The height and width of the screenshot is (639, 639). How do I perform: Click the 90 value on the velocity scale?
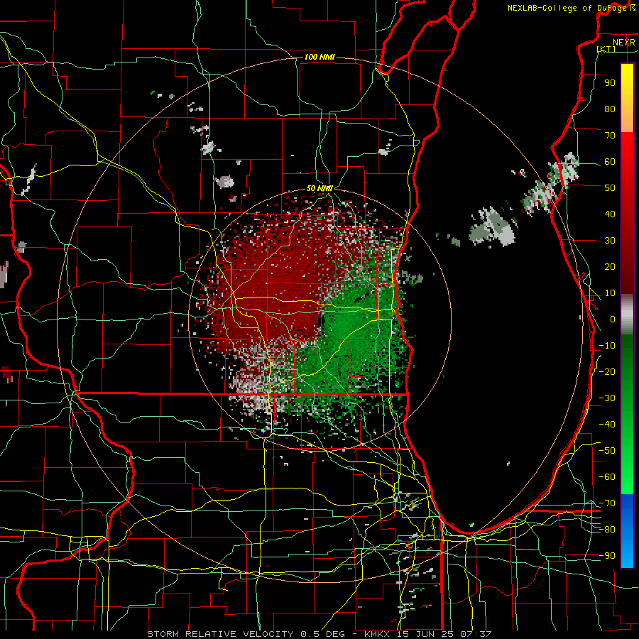pos(610,83)
